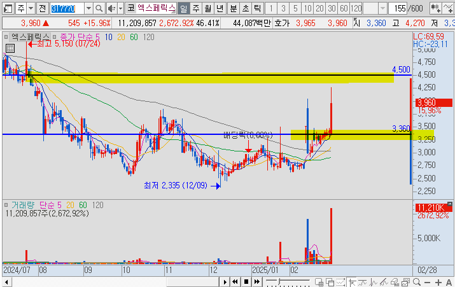Click the 2025/01 date axis label

[x=265, y=270]
